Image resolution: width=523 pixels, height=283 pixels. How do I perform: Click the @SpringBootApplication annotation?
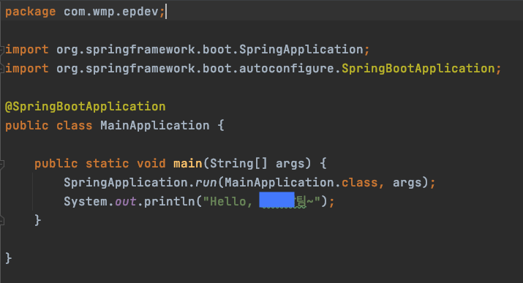86,107
